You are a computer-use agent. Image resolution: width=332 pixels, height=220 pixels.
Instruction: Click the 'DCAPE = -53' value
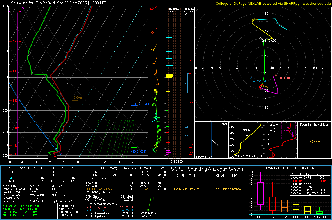pos(12,198)
